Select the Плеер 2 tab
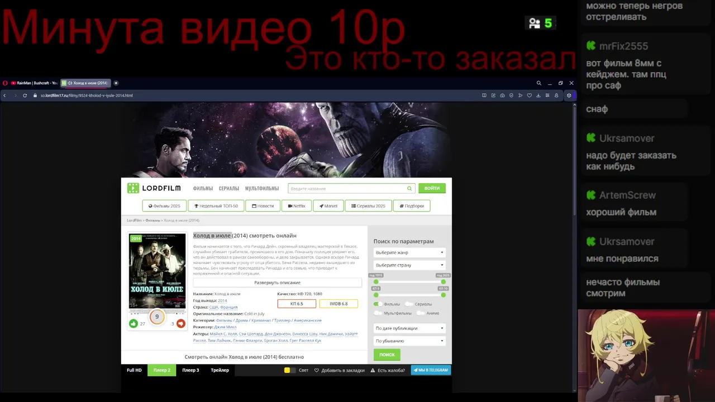Image resolution: width=715 pixels, height=402 pixels. click(162, 370)
